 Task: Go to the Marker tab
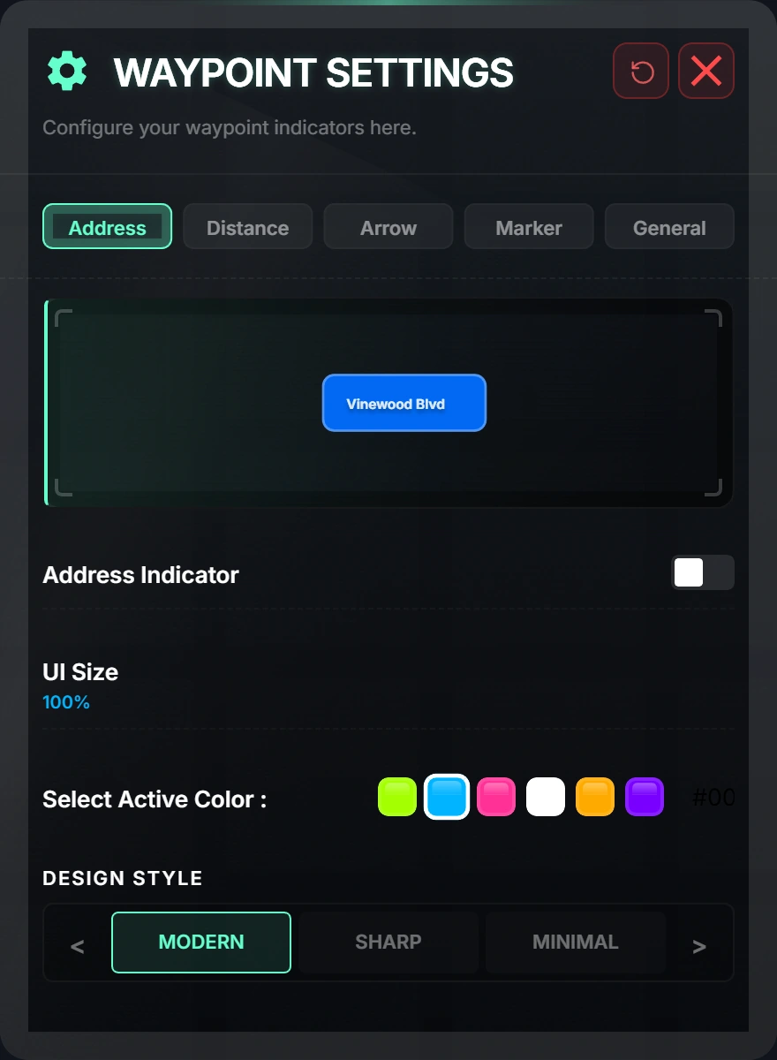coord(529,227)
